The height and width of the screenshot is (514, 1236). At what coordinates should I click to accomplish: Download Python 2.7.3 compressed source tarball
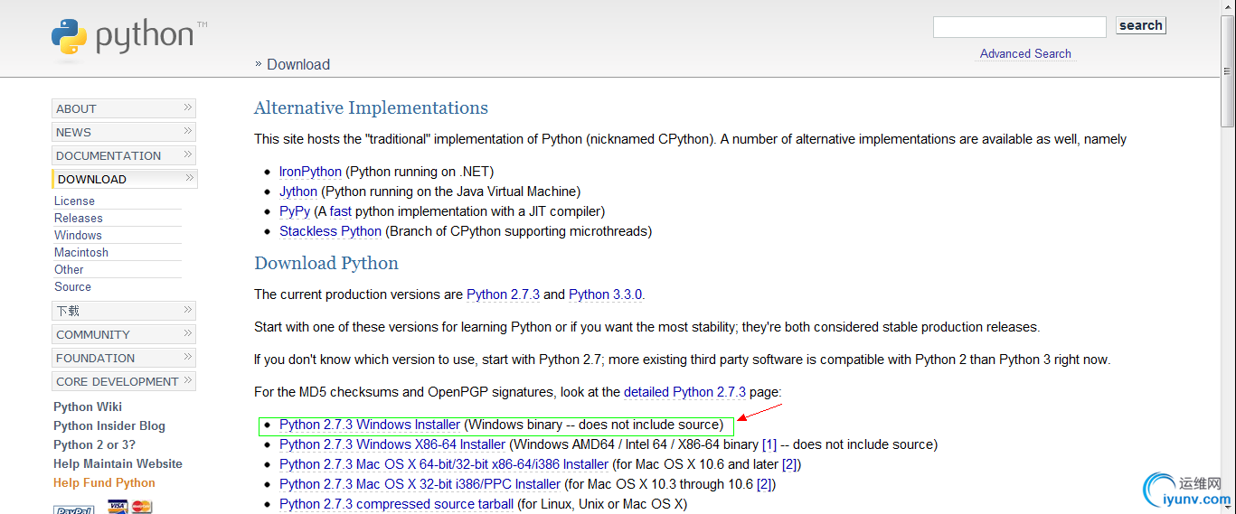click(396, 504)
